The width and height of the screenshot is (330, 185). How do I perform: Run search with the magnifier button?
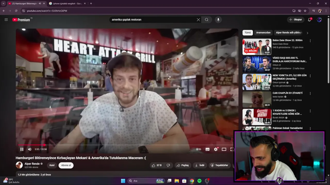207,20
